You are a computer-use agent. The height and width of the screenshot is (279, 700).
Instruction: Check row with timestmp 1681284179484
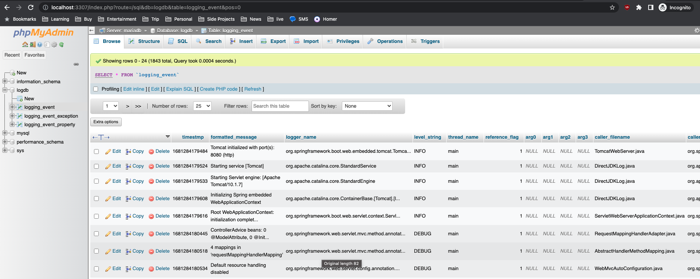(x=96, y=151)
